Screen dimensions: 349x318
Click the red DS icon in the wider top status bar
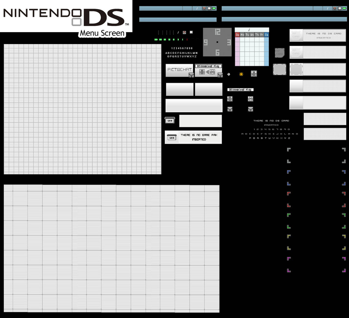335,8
